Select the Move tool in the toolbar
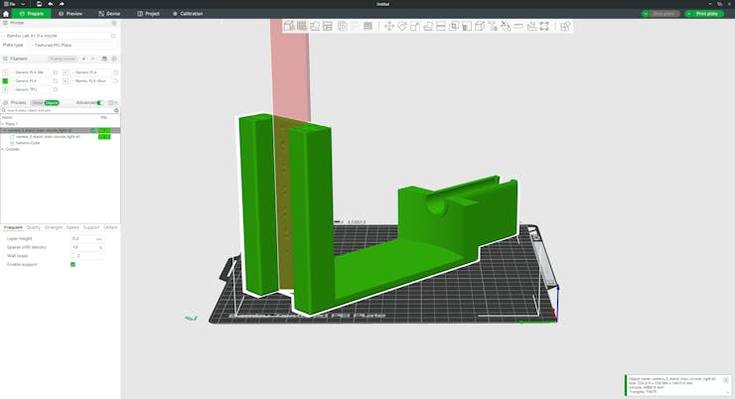The width and height of the screenshot is (735, 399). [389, 26]
